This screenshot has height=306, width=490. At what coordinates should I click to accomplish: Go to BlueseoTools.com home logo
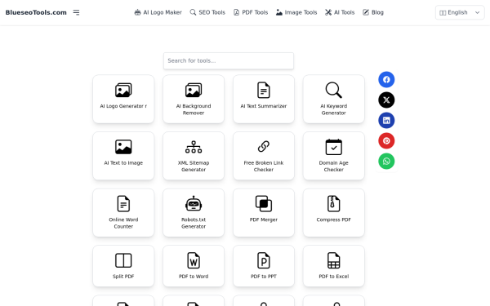click(x=36, y=12)
